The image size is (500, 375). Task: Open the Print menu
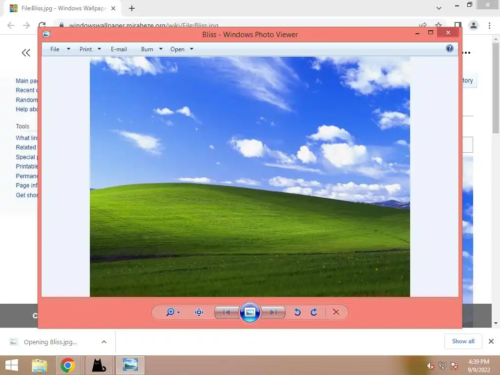(86, 49)
